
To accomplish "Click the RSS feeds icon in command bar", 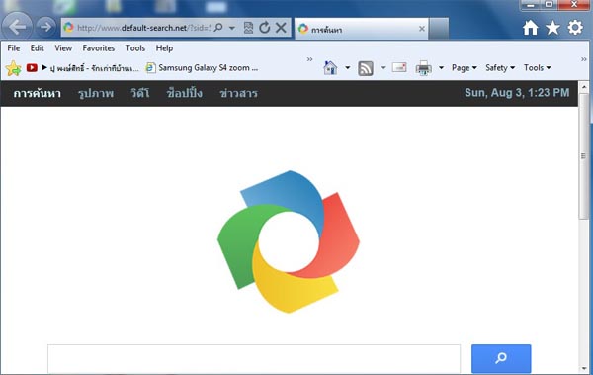I will [366, 68].
